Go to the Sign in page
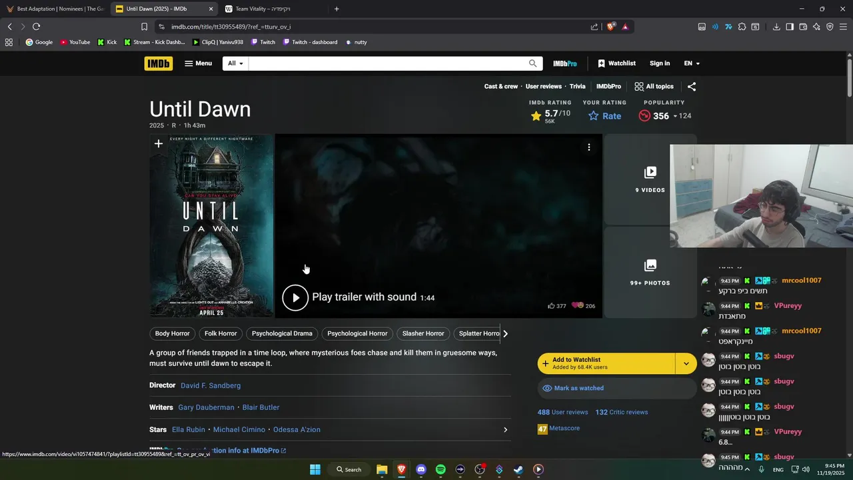The height and width of the screenshot is (480, 853). 660,63
